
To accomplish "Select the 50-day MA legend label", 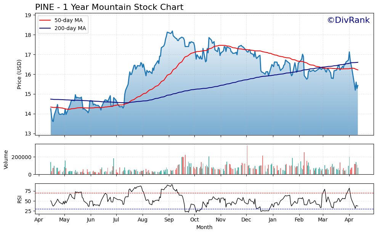I will 69,20.
